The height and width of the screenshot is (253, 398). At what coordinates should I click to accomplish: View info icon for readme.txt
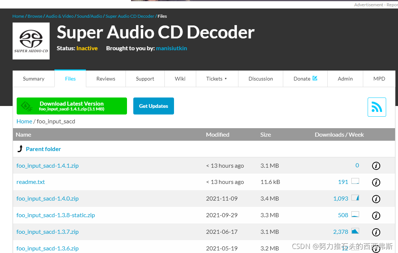pyautogui.click(x=376, y=182)
